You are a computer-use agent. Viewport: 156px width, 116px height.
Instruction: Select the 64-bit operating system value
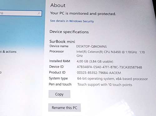[x=112, y=79]
